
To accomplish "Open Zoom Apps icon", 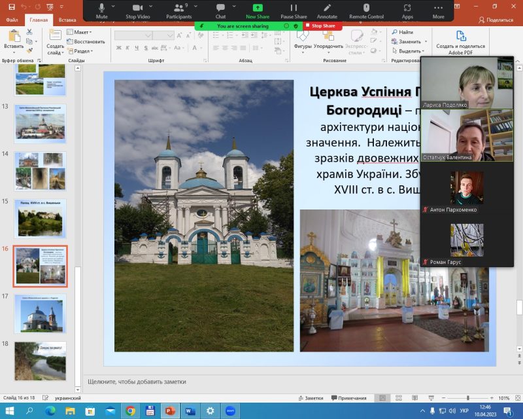I will pos(407,9).
